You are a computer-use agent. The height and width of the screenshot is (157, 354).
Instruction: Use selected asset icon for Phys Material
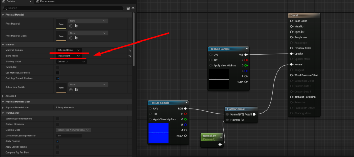[x=71, y=26]
